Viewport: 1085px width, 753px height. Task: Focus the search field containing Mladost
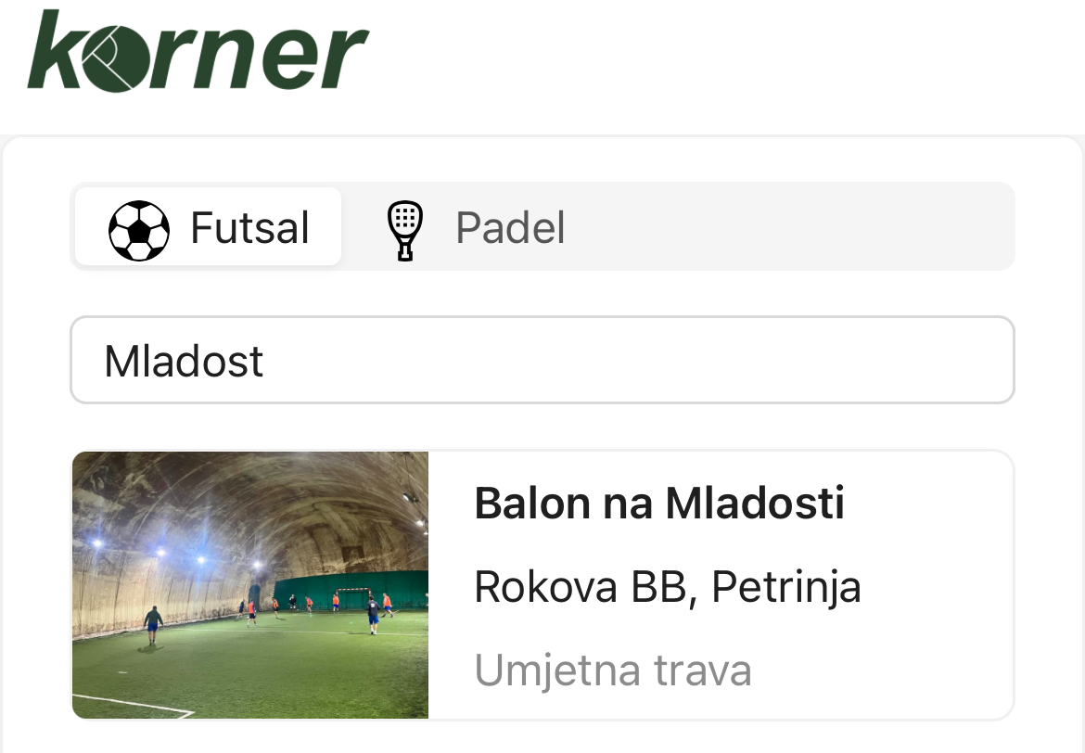[542, 361]
